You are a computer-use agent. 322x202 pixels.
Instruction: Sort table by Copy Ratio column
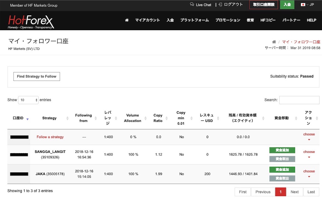tap(167, 118)
